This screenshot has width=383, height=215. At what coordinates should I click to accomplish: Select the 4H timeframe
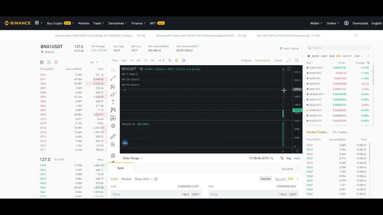coord(139,60)
